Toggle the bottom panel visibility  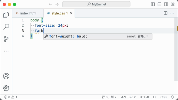pos(159,4)
